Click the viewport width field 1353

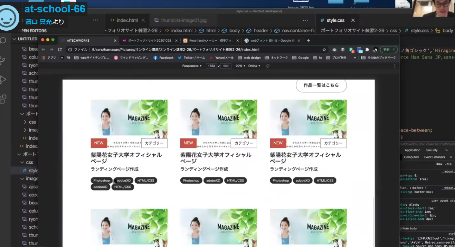(x=211, y=66)
